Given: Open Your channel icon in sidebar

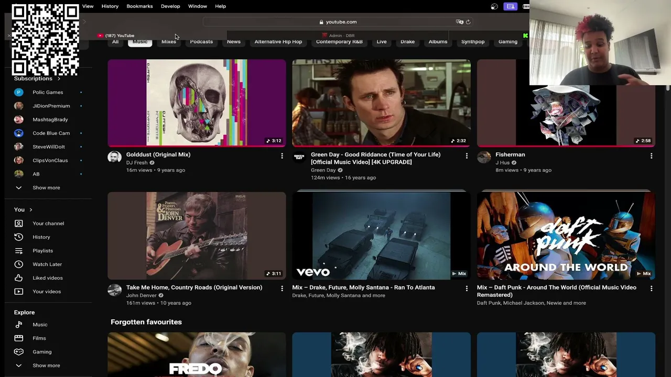Looking at the screenshot, I should (18, 224).
